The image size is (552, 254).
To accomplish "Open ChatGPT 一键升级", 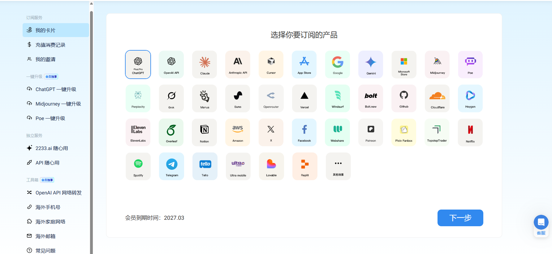I will pyautogui.click(x=56, y=89).
